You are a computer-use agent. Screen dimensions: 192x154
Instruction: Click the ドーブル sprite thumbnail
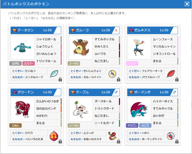coord(81,110)
